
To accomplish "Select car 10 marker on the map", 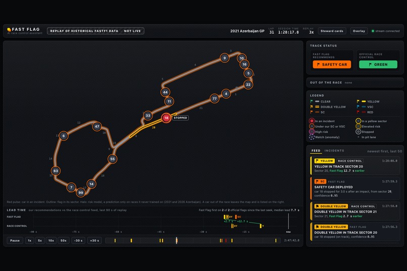I will coord(242,58).
